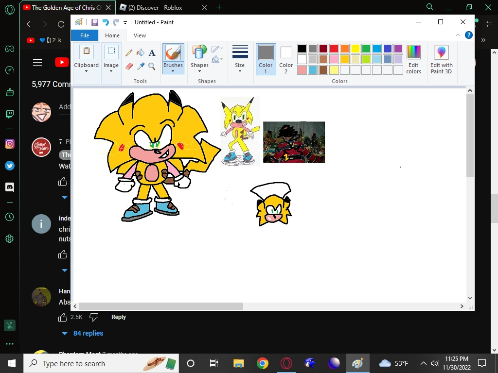Select the Pencil tool
The image size is (498, 373).
click(129, 53)
